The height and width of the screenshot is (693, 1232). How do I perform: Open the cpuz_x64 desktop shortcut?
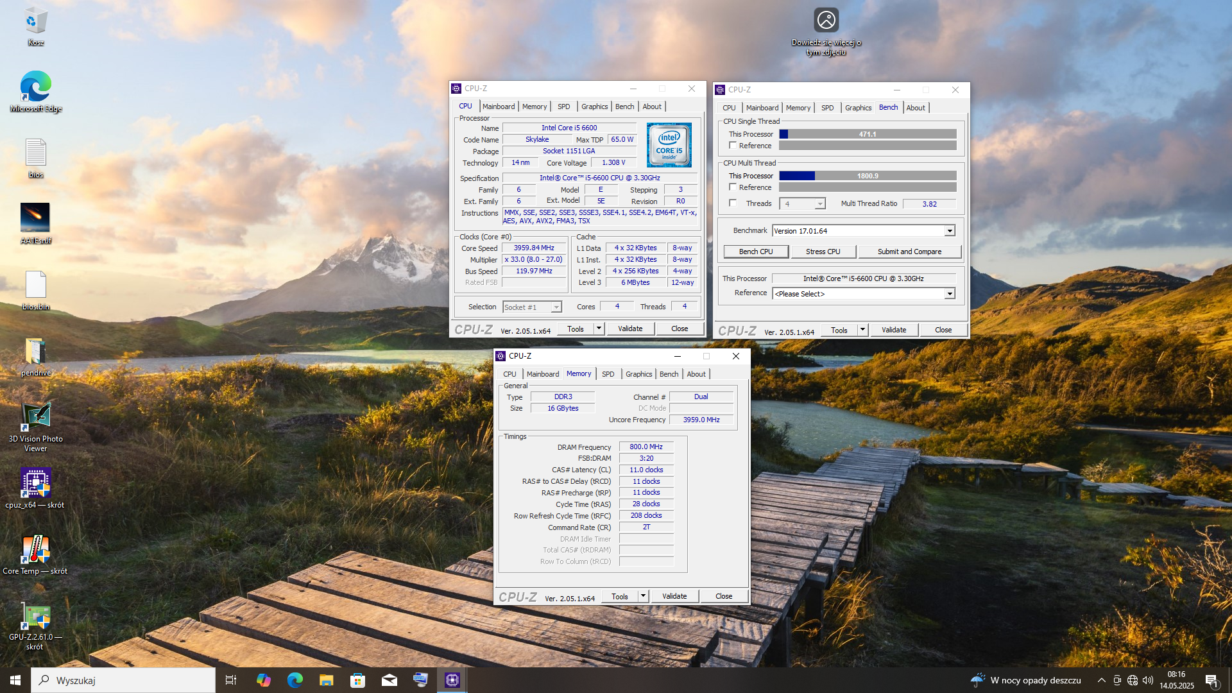coord(35,483)
